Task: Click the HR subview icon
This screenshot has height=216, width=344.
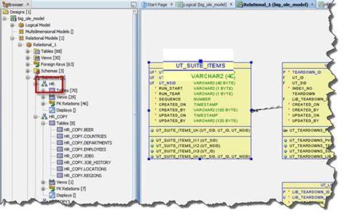Action: (44, 83)
